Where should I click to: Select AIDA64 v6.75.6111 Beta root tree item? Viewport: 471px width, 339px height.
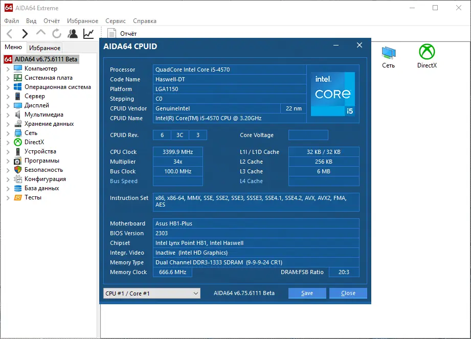46,59
